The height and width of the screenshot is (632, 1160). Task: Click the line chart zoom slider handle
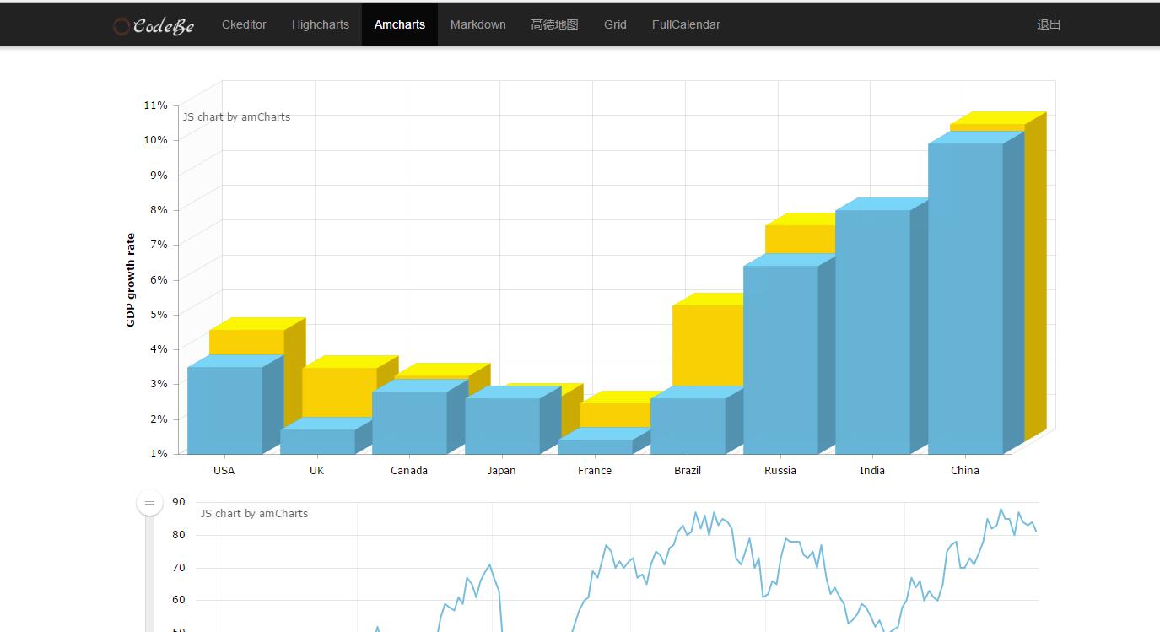(x=149, y=503)
